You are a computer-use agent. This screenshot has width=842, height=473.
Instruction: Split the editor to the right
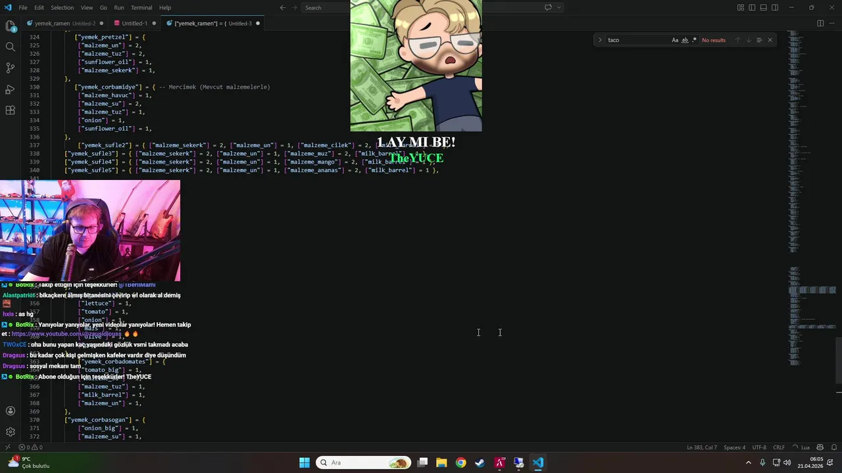coord(820,23)
